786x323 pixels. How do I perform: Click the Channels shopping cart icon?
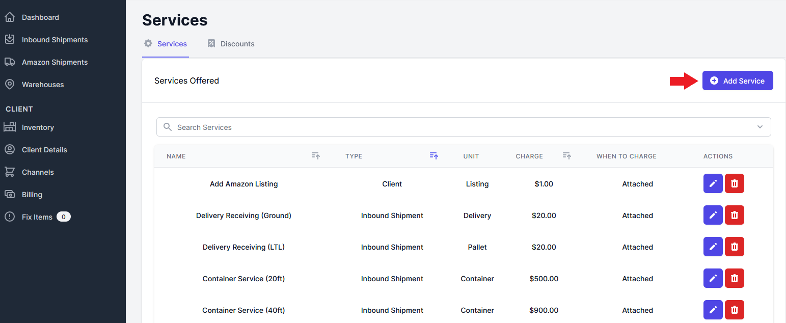pos(9,172)
